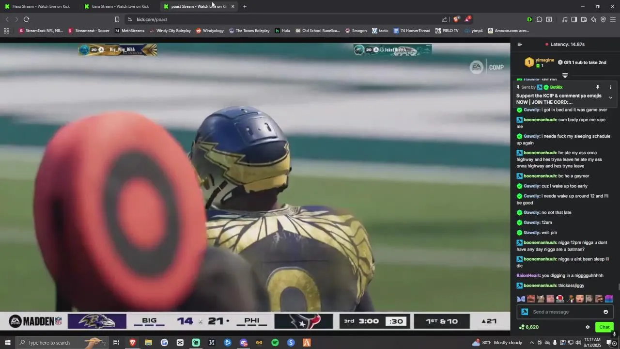Click the yimagine top gifter name
Image resolution: width=620 pixels, height=349 pixels.
point(544,60)
